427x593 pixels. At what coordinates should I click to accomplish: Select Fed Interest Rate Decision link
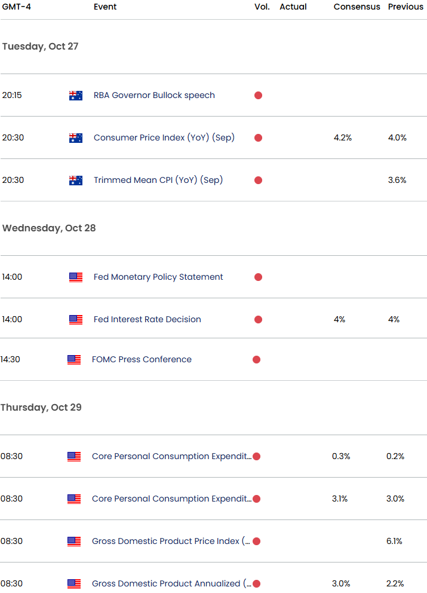tap(148, 320)
